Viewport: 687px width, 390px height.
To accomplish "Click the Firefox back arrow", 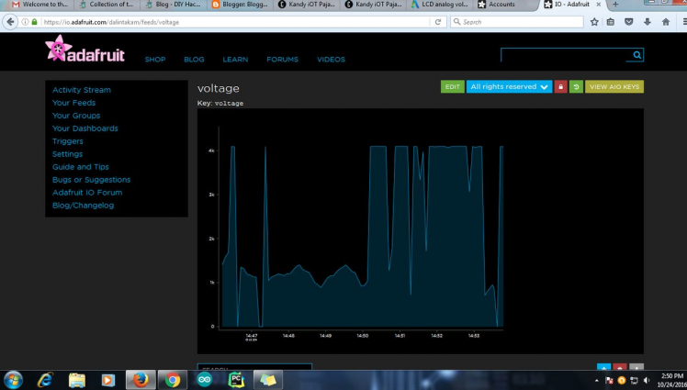I will pos(10,22).
